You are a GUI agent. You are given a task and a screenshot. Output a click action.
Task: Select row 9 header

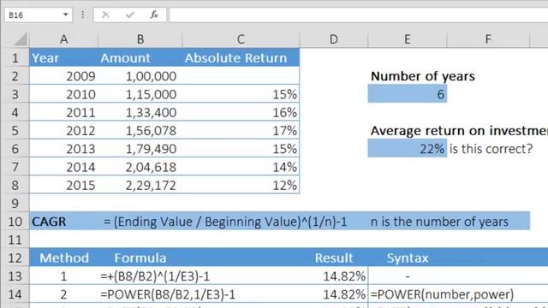[15, 204]
